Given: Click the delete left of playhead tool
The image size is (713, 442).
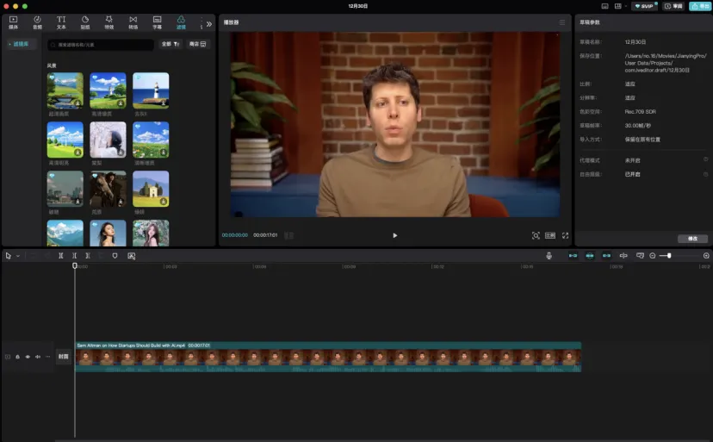Looking at the screenshot, I should [74, 256].
